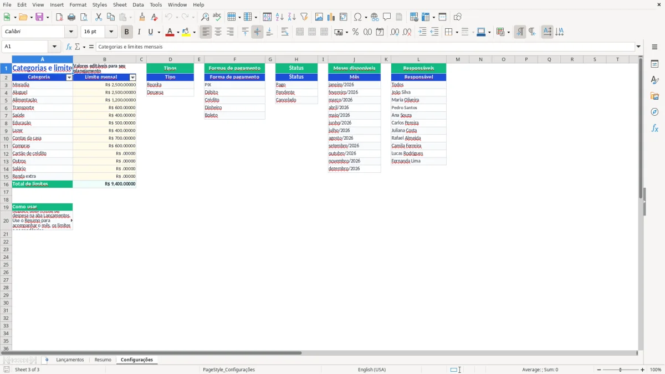The height and width of the screenshot is (374, 665).
Task: Apply yellow background highlight swatch
Action: 186,32
